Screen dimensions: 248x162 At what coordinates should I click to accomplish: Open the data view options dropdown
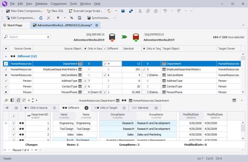[242, 101]
